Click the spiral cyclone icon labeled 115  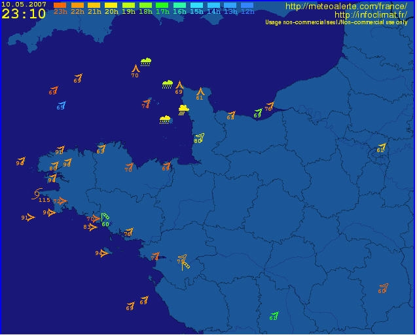pyautogui.click(x=37, y=194)
